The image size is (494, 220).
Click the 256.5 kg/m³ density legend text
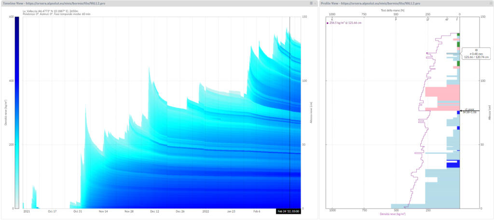(346, 23)
